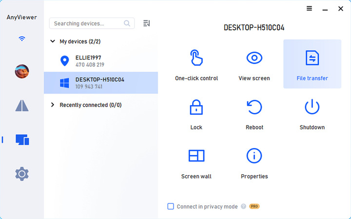The image size is (351, 219).
Task: Expand the Recently connected list
Action: pos(53,105)
